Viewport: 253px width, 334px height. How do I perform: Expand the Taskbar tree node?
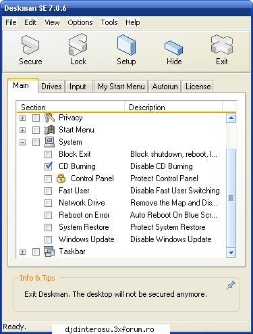(22, 252)
